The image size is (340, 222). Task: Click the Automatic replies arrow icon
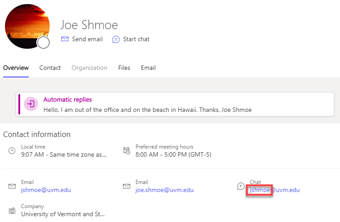[31, 104]
